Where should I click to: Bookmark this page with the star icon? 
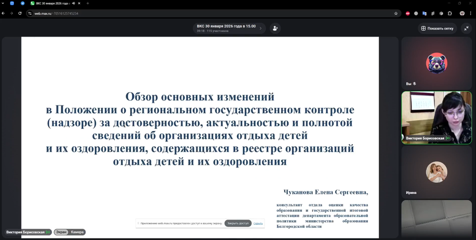[396, 13]
